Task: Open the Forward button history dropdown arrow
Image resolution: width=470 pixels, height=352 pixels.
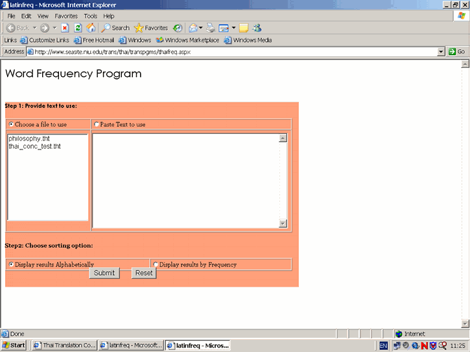Action: 54,28
